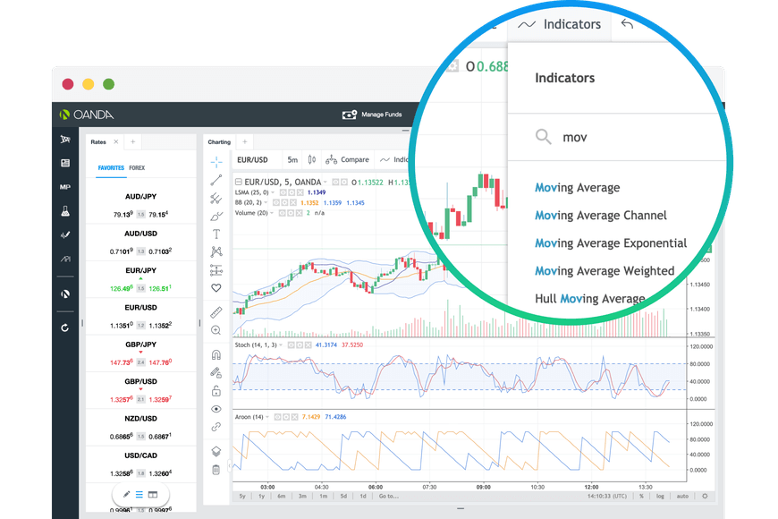Click the heart favorites tool icon
778x519 pixels.
pos(216,288)
